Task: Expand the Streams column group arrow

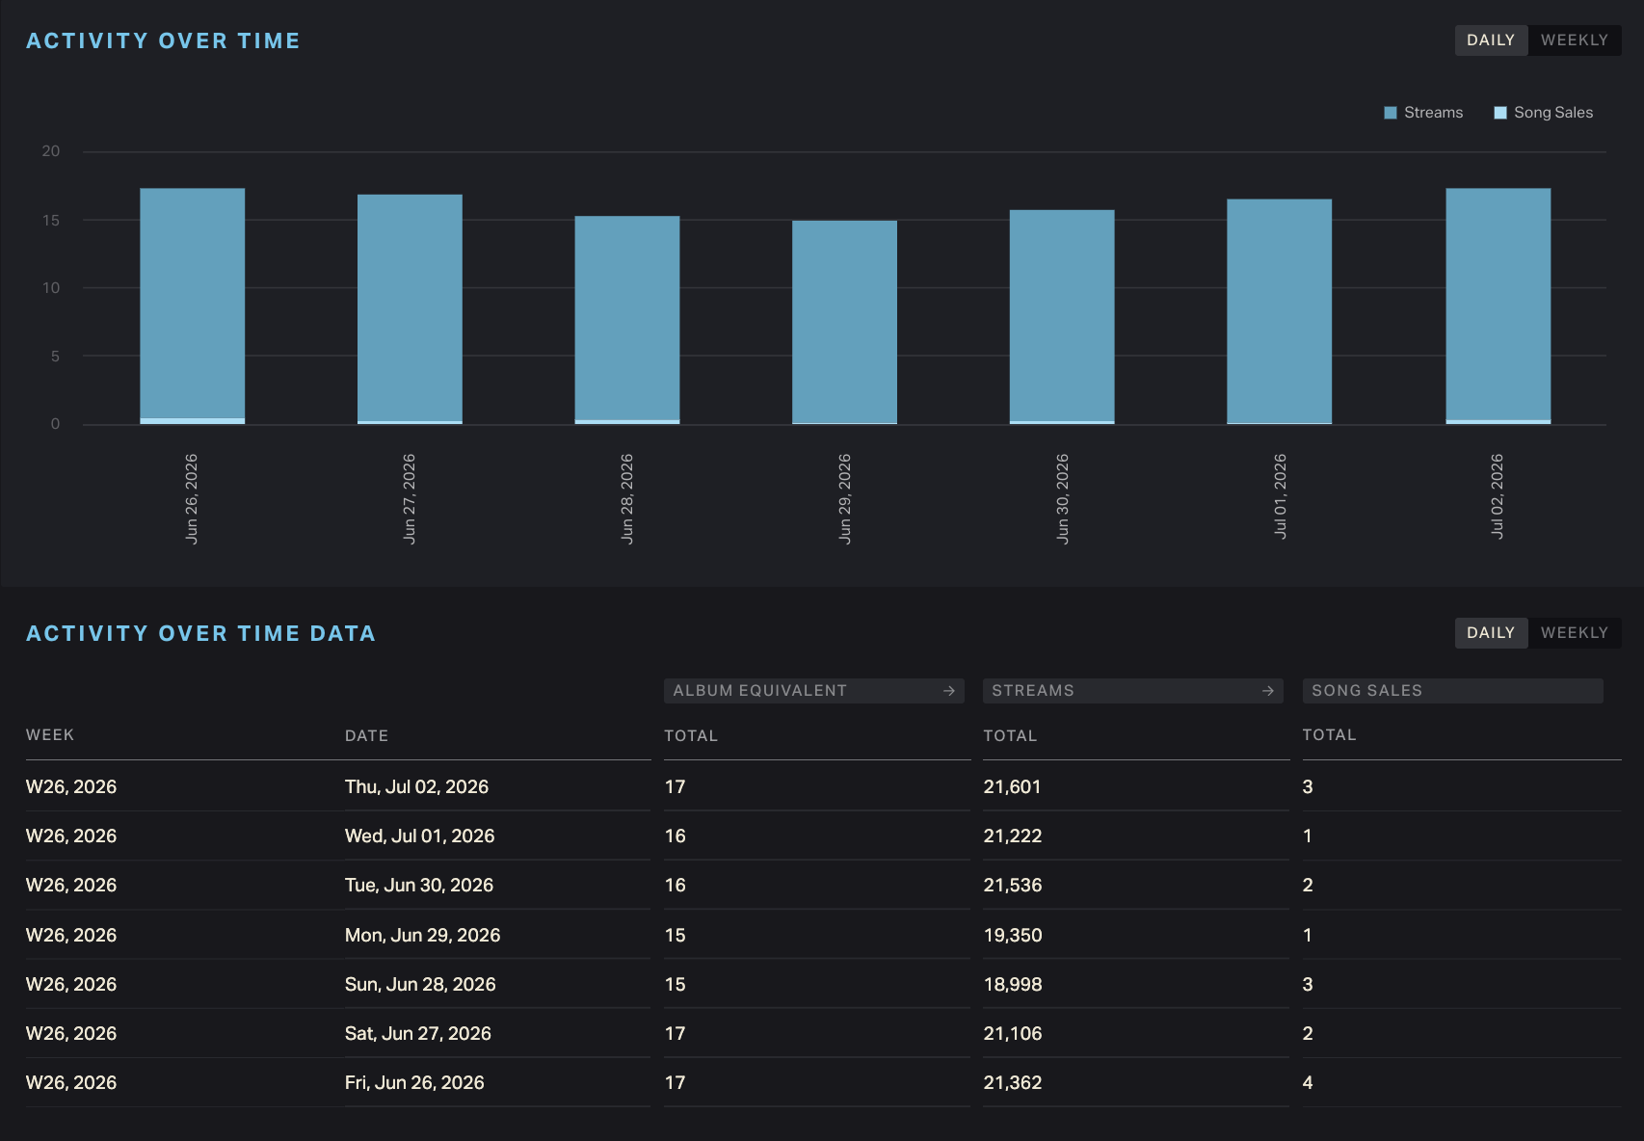Action: 1268,691
